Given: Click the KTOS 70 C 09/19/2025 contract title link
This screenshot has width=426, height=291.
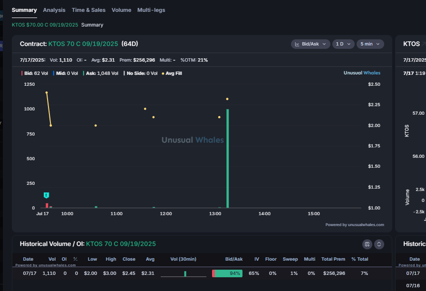Looking at the screenshot, I should point(83,44).
